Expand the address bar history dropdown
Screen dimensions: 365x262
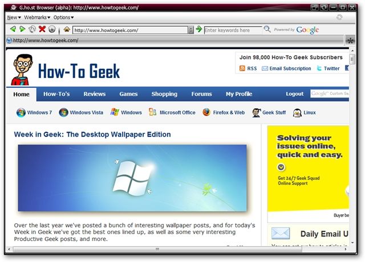coord(190,30)
